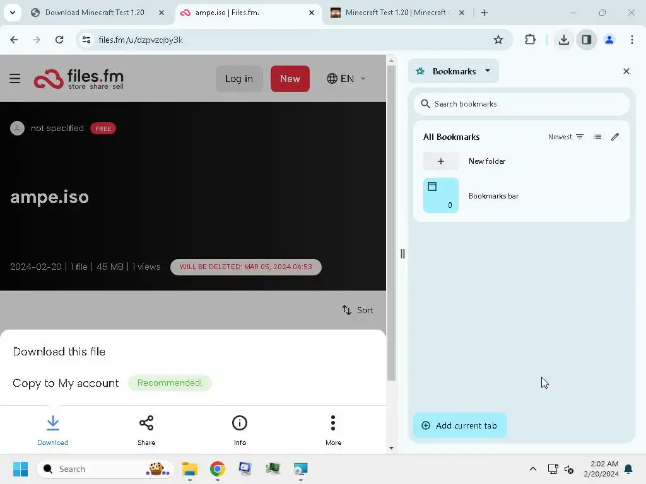Click the FREE badge

coord(103,129)
